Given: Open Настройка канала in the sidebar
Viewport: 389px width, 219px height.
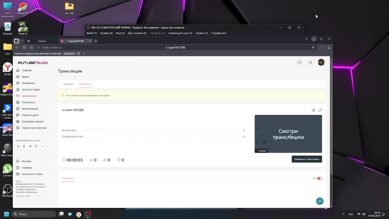Looking at the screenshot, I should tap(33, 121).
